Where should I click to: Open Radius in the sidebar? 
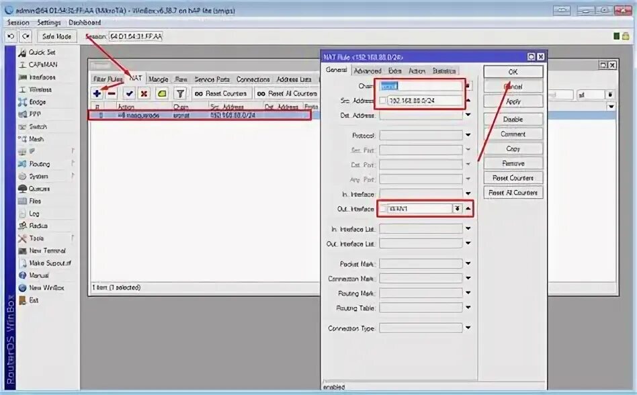38,226
